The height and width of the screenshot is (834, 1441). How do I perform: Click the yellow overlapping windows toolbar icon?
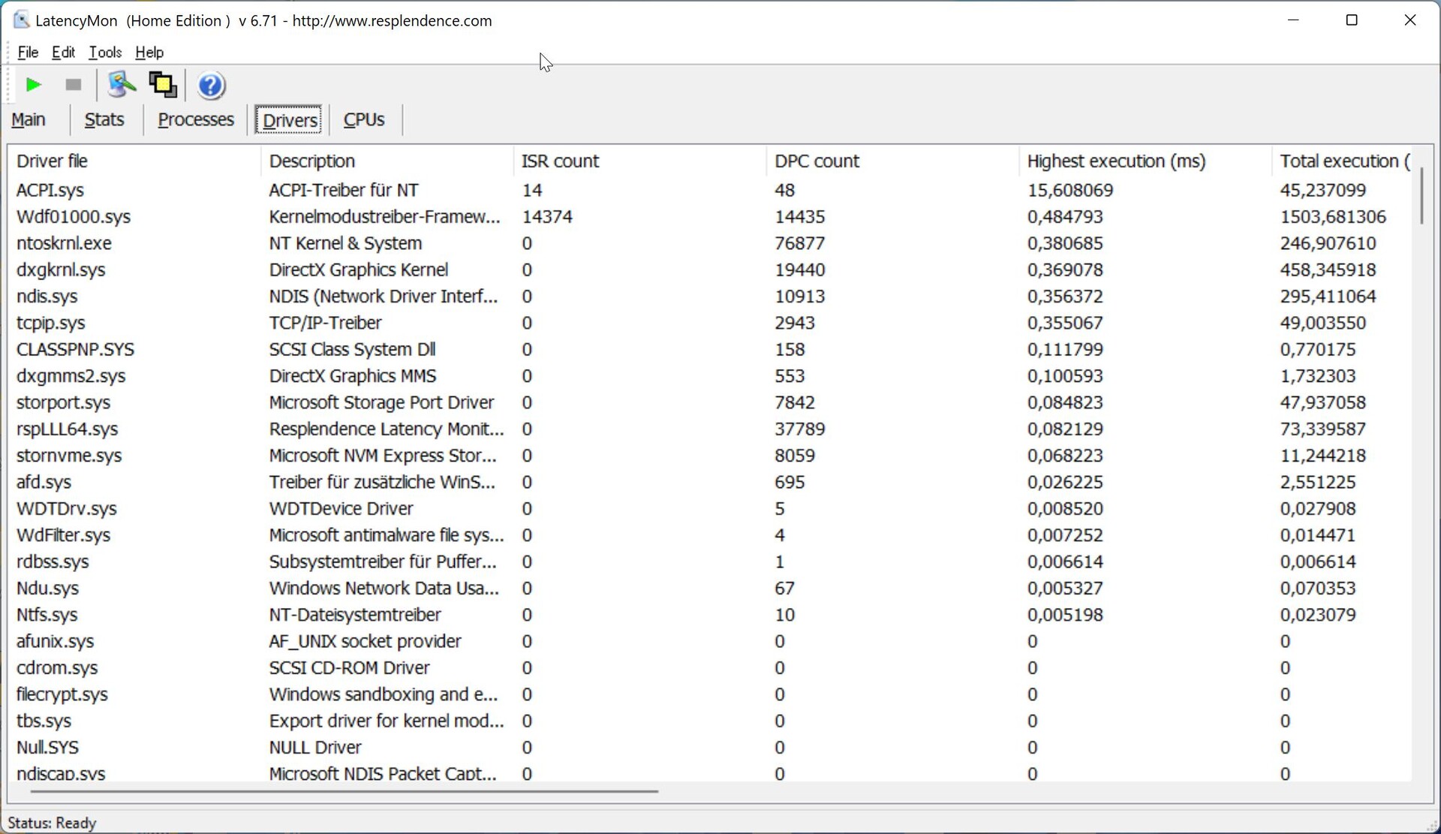163,85
